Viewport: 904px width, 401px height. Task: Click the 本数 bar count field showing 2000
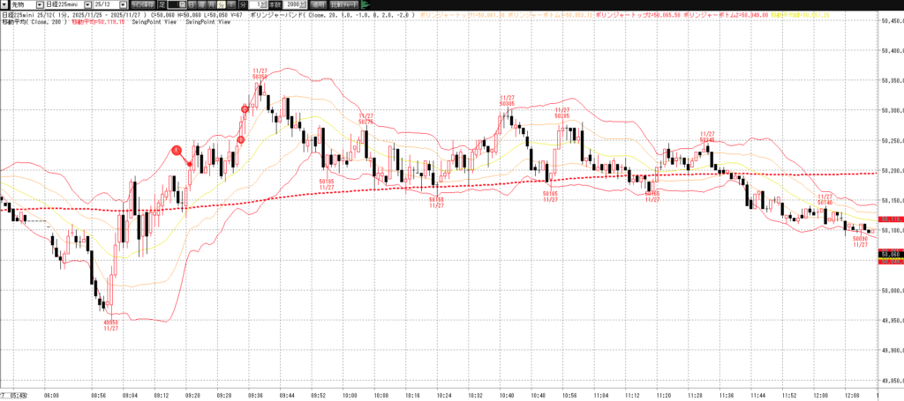pos(293,5)
